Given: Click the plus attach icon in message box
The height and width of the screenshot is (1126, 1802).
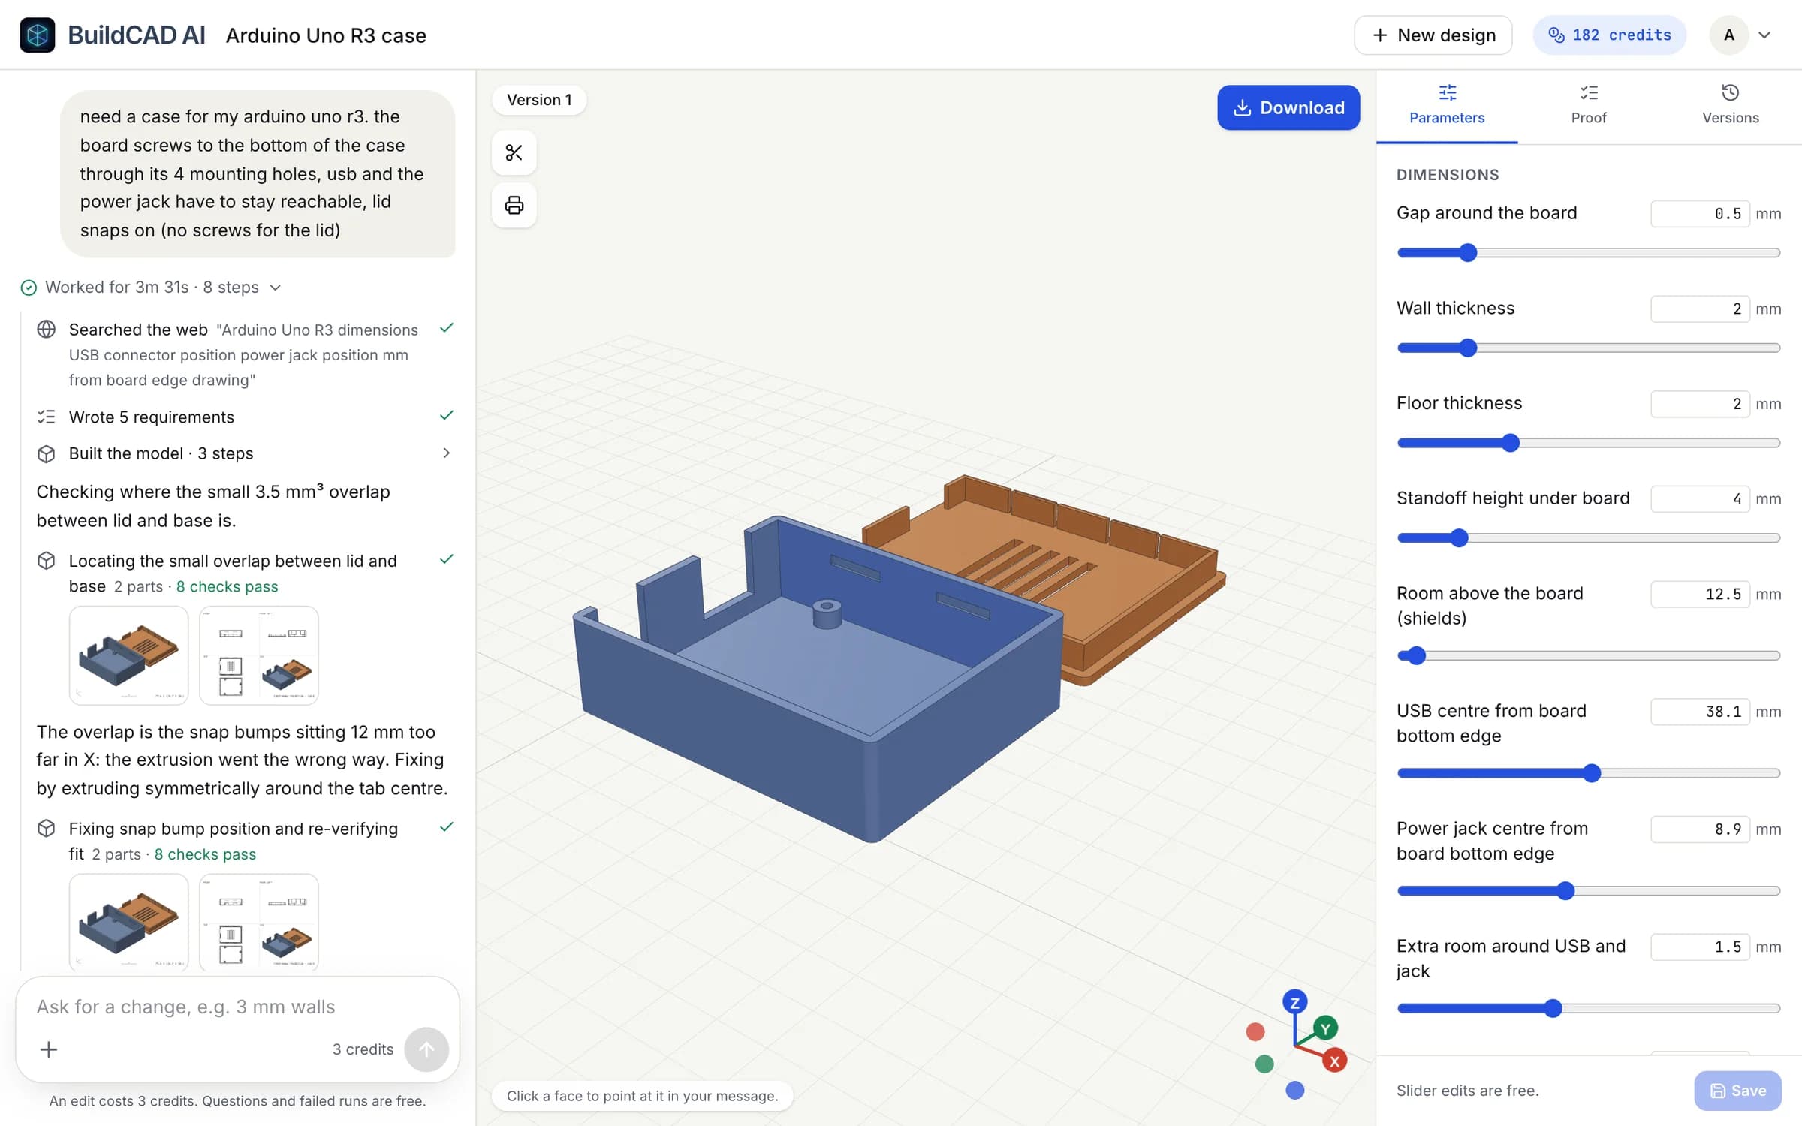Looking at the screenshot, I should pyautogui.click(x=49, y=1049).
